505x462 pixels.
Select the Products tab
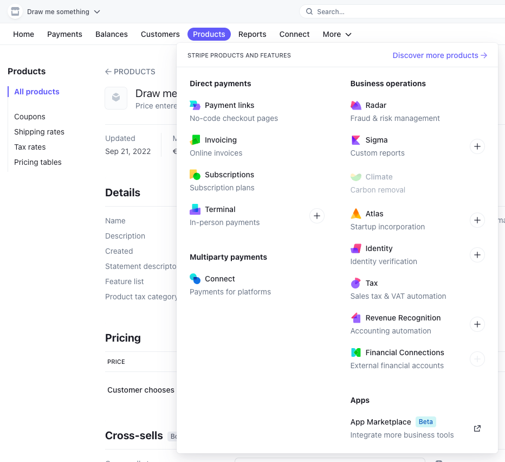pyautogui.click(x=209, y=34)
